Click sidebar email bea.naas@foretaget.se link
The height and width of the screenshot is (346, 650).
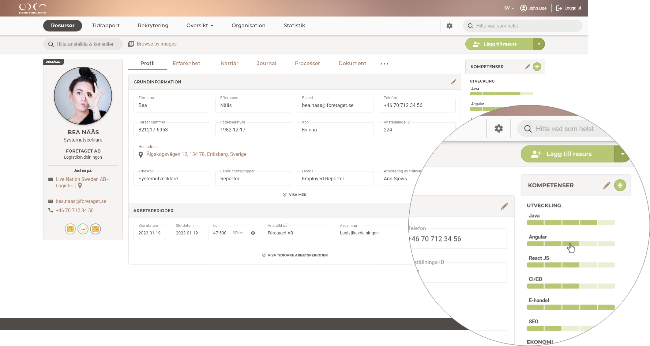(81, 201)
